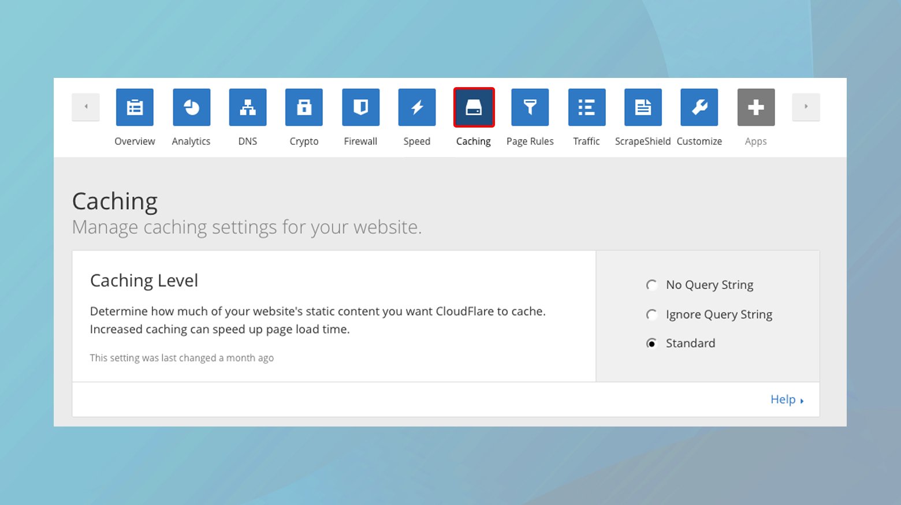Select the Speed lightning bolt icon
The width and height of the screenshot is (901, 505).
[x=416, y=107]
